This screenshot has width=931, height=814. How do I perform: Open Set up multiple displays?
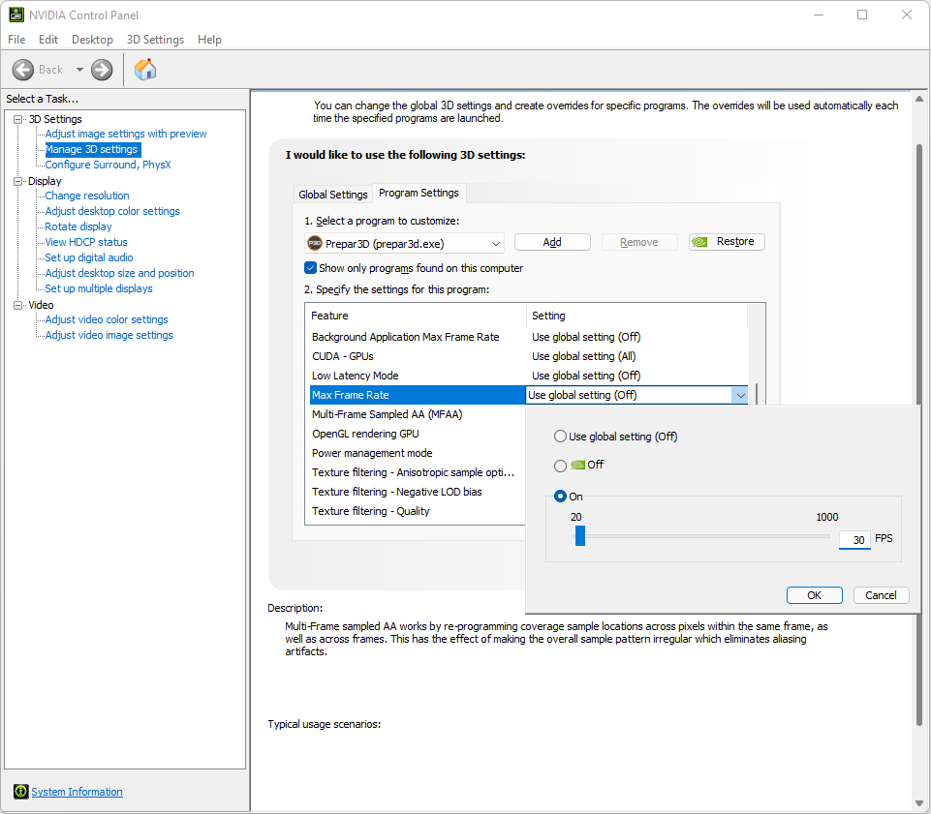[99, 287]
